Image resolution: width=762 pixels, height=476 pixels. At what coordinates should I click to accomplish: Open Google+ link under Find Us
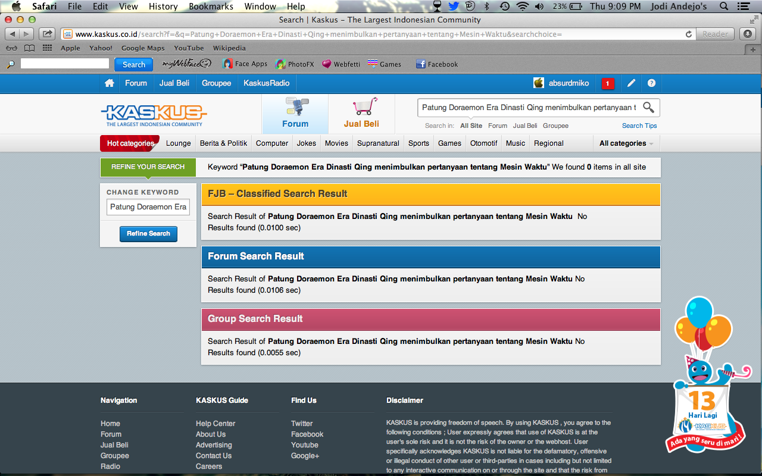coord(305,456)
